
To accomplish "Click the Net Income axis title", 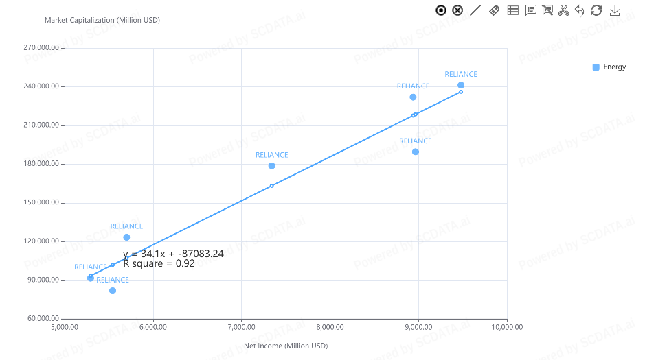I will [x=286, y=346].
